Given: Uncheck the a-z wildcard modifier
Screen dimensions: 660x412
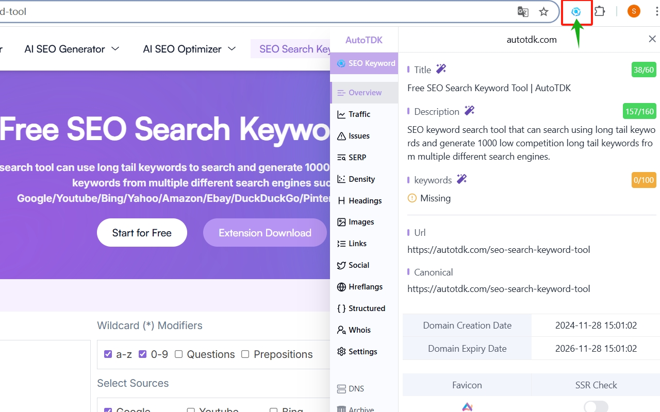Looking at the screenshot, I should (x=108, y=354).
